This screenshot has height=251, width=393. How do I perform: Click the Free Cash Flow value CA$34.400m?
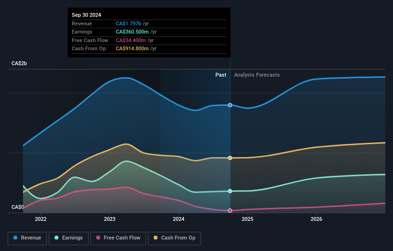(131, 40)
